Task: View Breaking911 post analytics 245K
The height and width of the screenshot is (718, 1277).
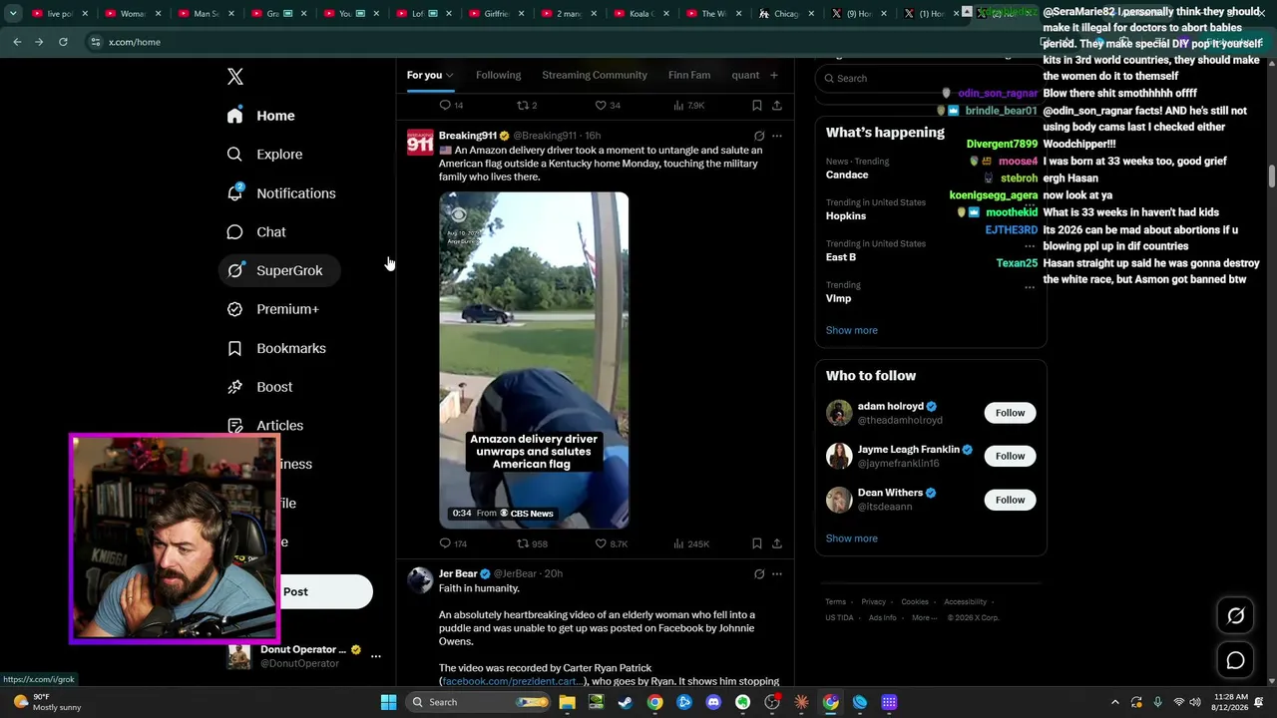Action: (691, 543)
